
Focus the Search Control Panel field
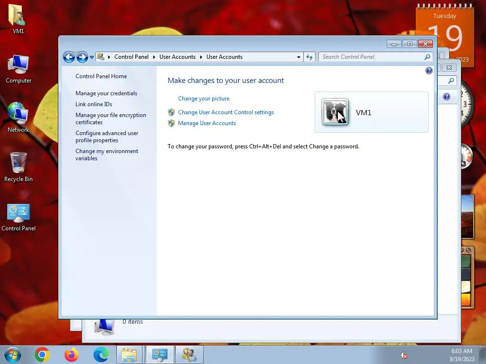[375, 57]
